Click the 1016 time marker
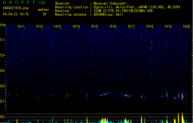The image size is (193, 123). [113, 26]
